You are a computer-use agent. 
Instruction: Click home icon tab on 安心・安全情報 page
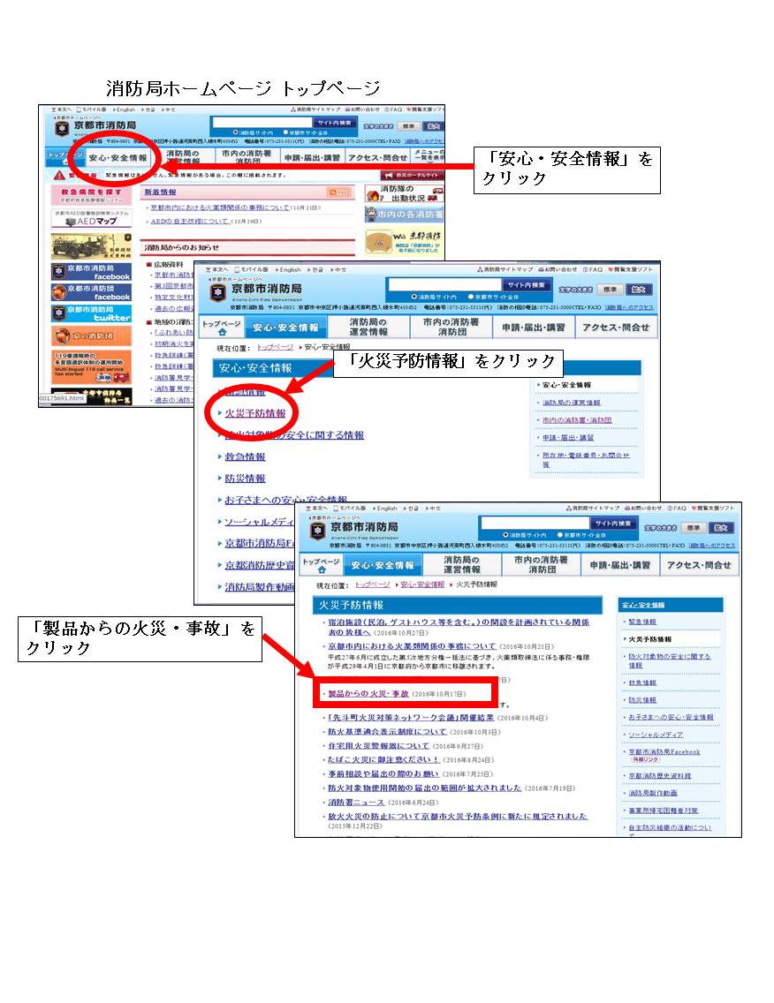[221, 328]
